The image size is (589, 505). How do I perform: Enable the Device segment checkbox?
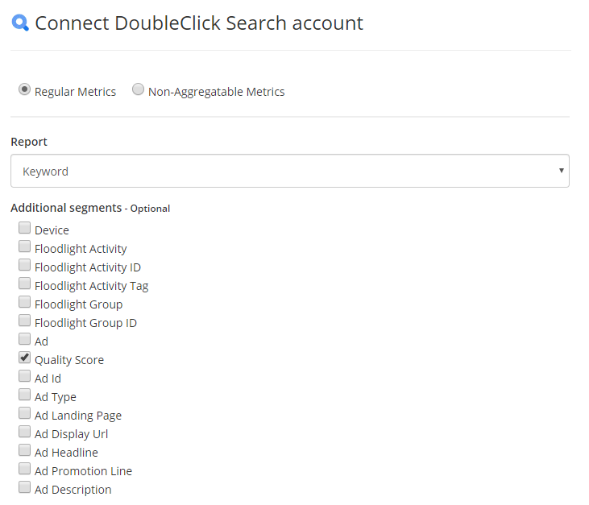[24, 227]
